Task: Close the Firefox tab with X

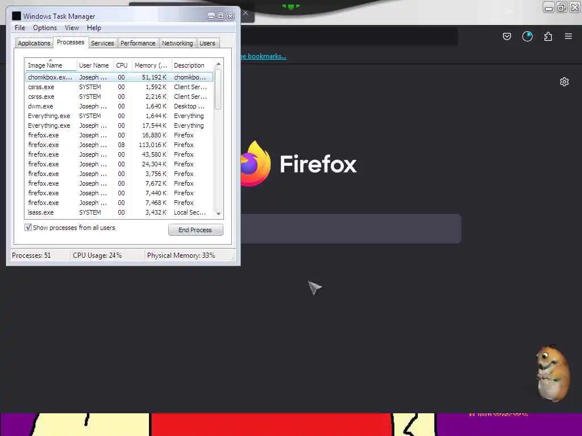Action: click(246, 13)
